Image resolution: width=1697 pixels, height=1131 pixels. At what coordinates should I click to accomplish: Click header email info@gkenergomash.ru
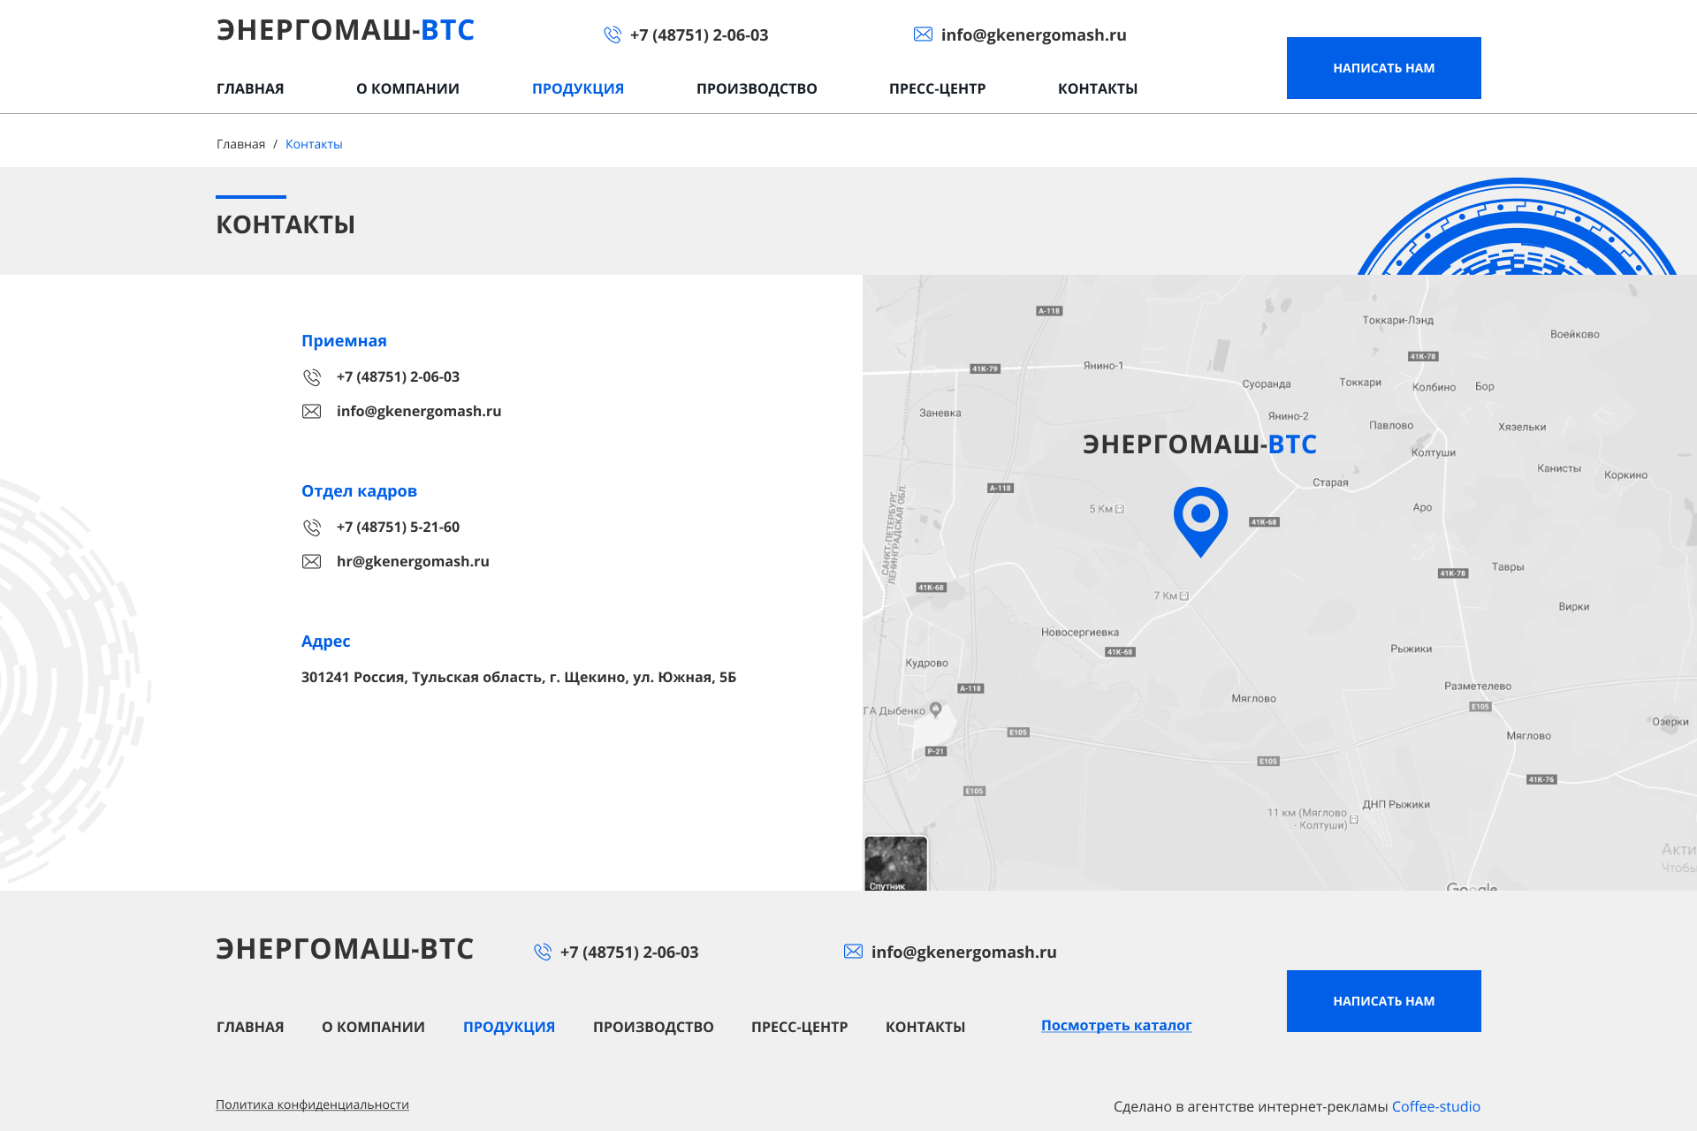tap(1034, 34)
